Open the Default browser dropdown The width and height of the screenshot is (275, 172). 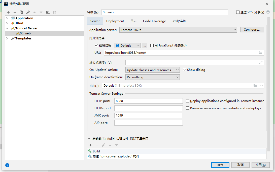pyautogui.click(x=127, y=45)
